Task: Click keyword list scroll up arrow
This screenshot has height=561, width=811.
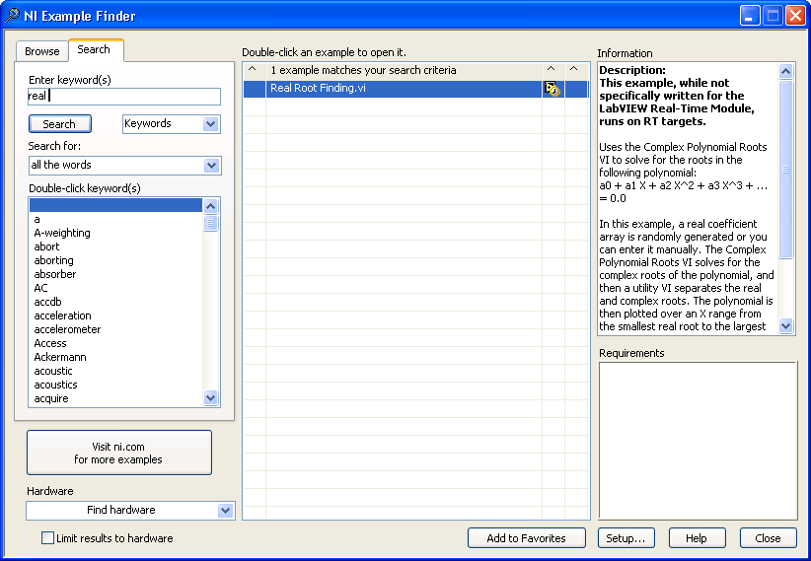Action: pos(210,206)
